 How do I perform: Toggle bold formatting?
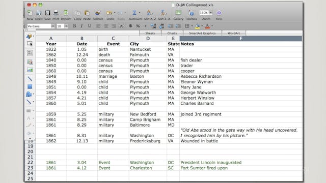[x=74, y=26]
